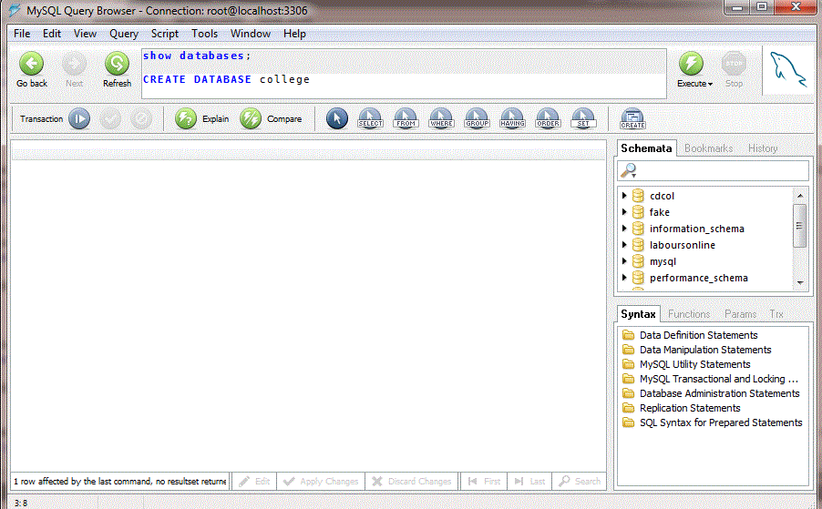Image resolution: width=822 pixels, height=509 pixels.
Task: Select the FROM clause tool
Action: pos(406,118)
